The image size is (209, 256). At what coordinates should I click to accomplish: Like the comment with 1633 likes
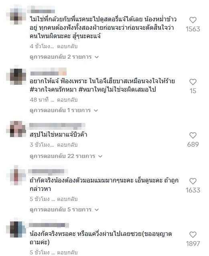click(x=193, y=181)
